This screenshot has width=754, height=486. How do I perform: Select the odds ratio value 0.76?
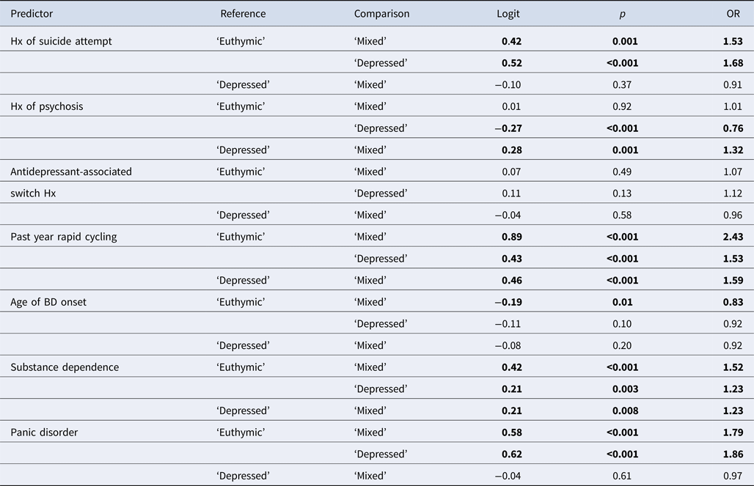[733, 128]
